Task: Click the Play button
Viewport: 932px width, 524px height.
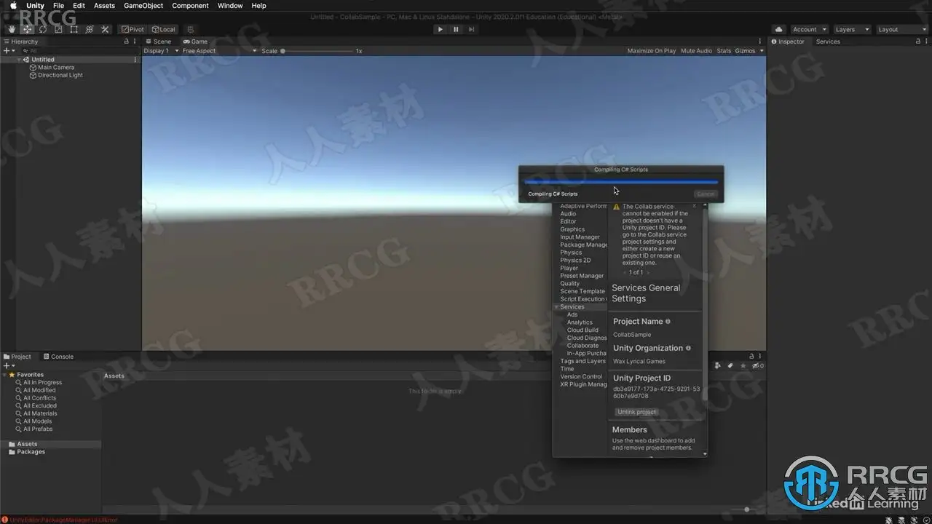Action: [440, 29]
